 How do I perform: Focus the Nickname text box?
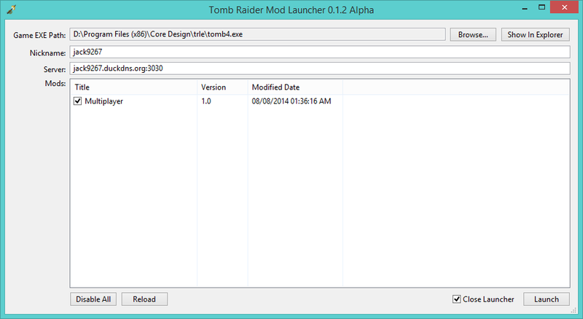319,52
